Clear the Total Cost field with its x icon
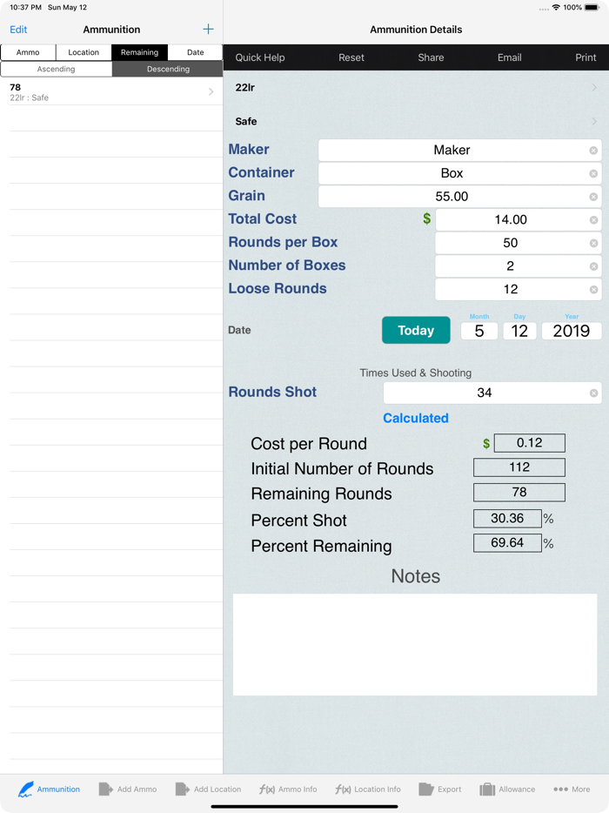 click(593, 220)
